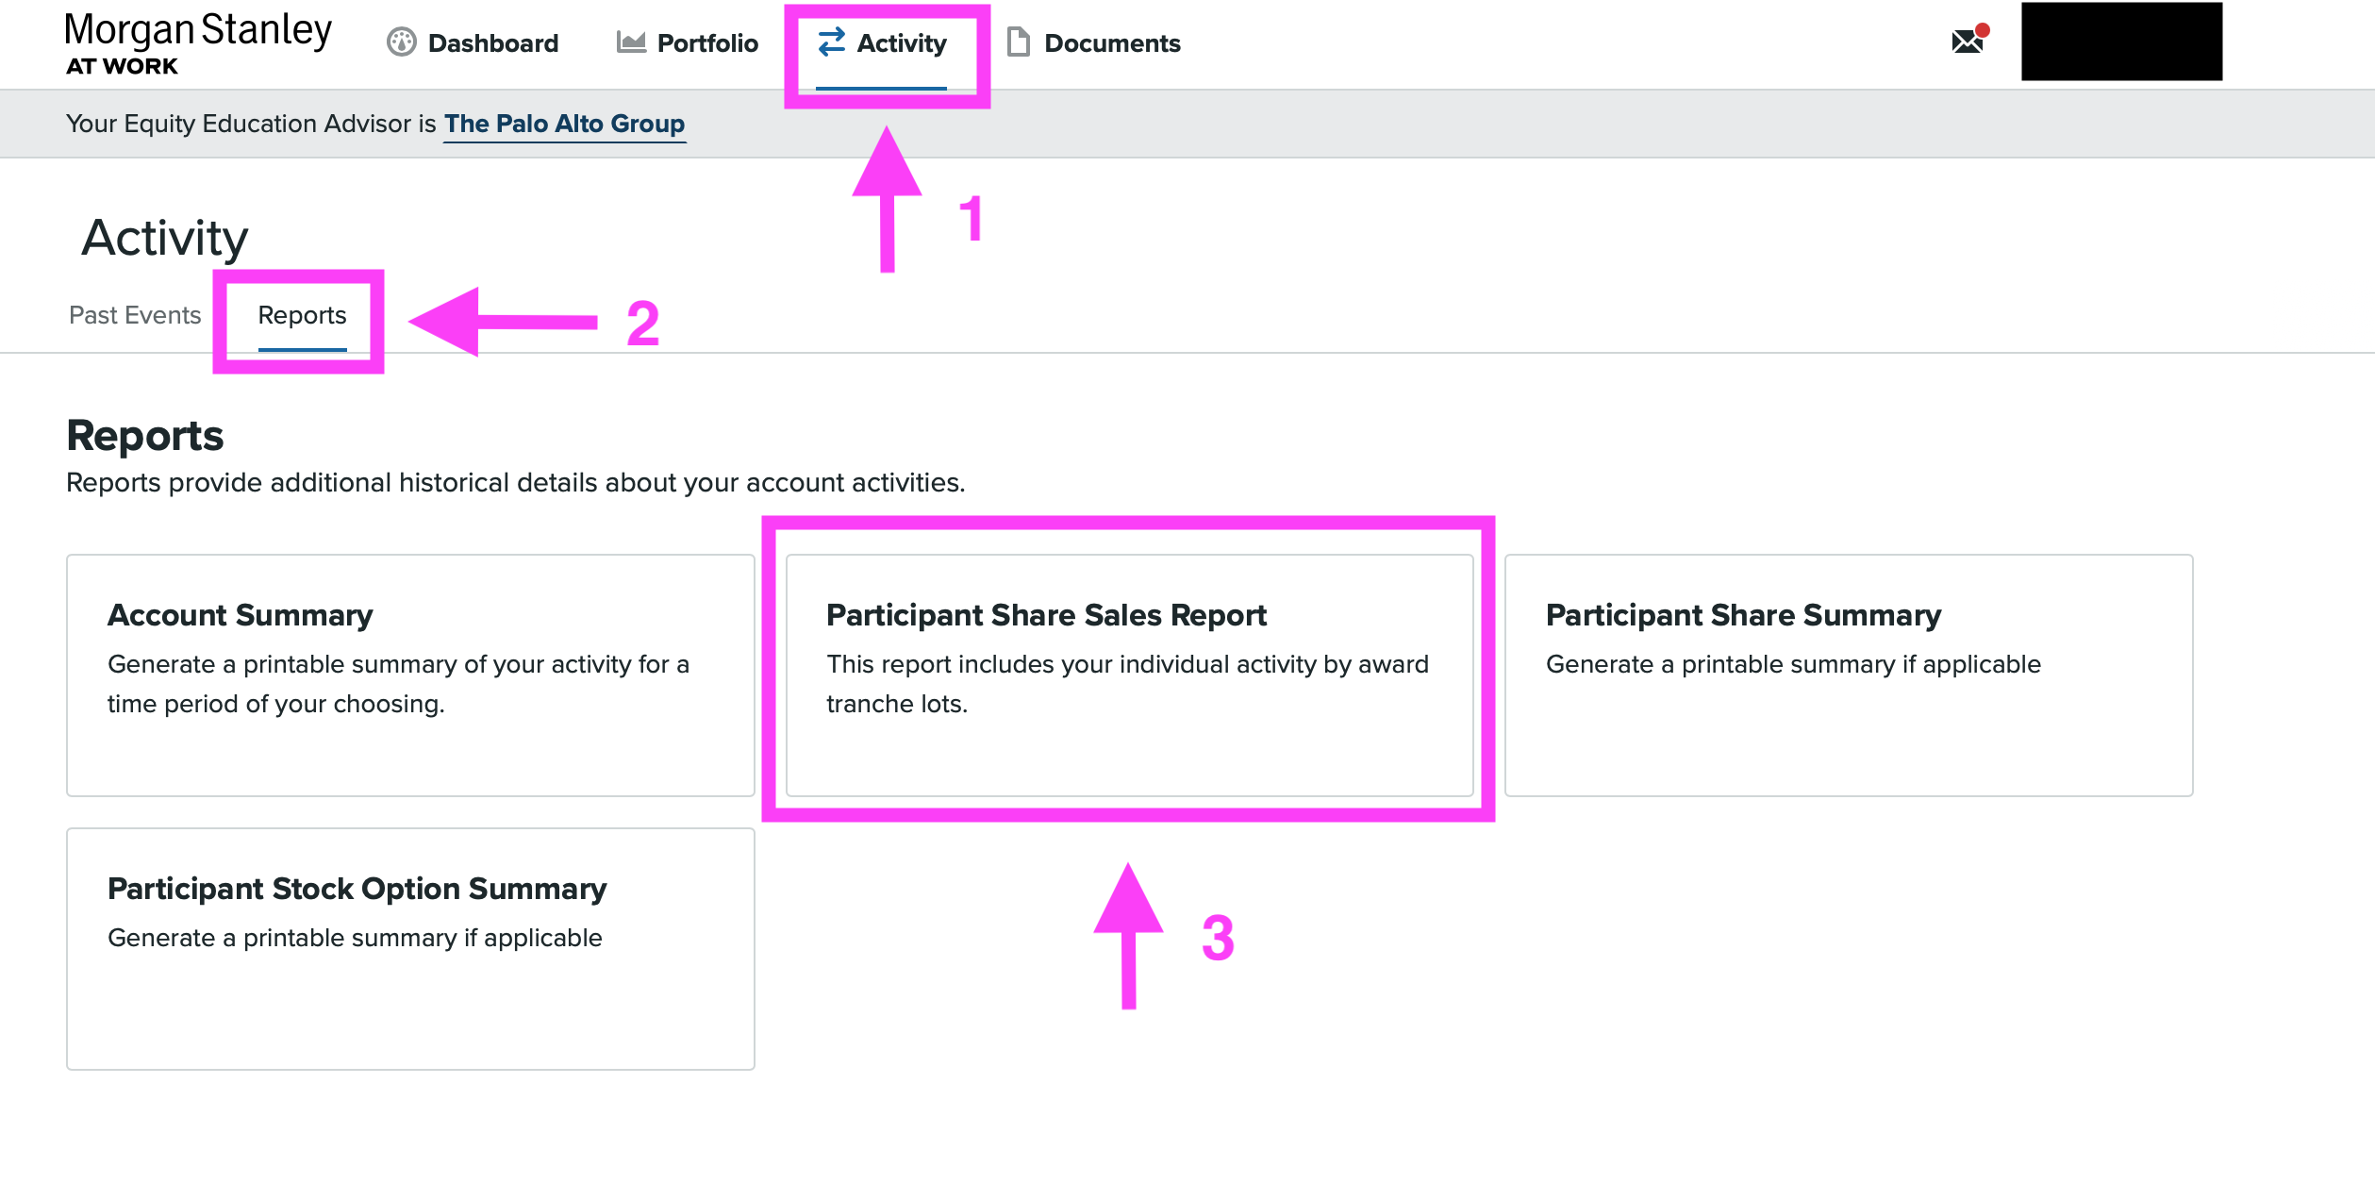This screenshot has width=2375, height=1200.
Task: Select the Activity navigation tab
Action: click(901, 43)
